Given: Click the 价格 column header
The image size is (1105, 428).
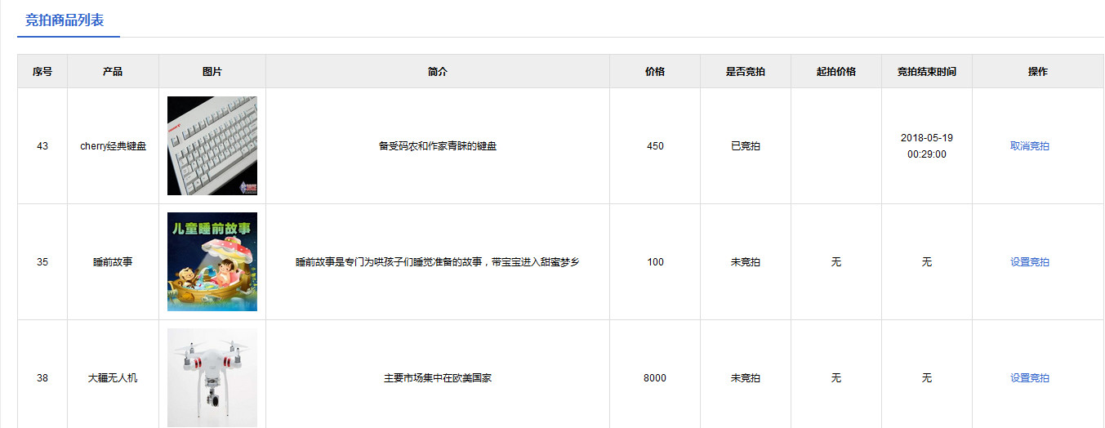Looking at the screenshot, I should pyautogui.click(x=655, y=71).
